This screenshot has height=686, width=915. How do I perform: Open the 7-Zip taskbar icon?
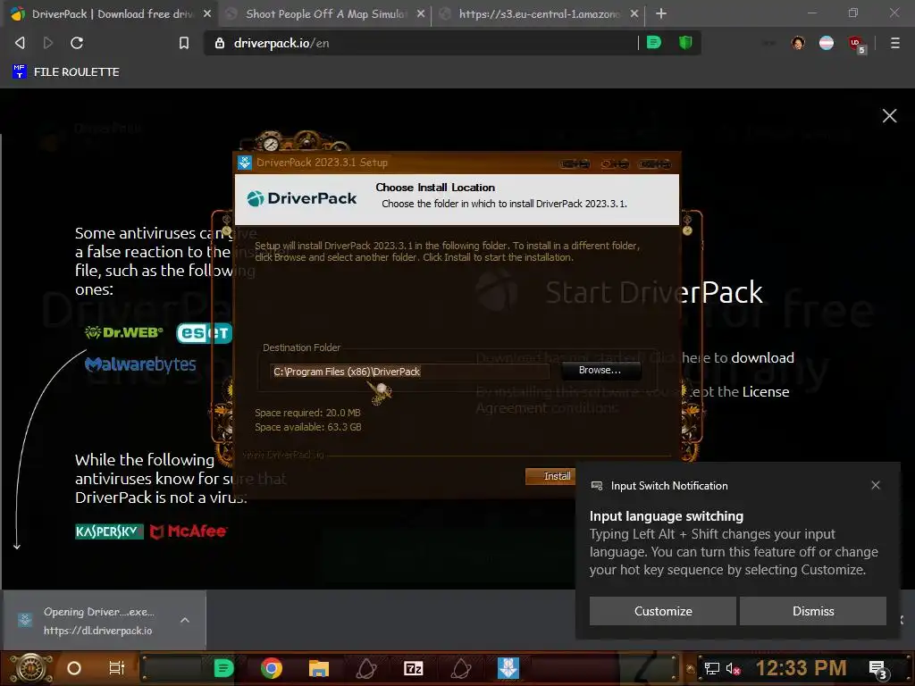[413, 668]
